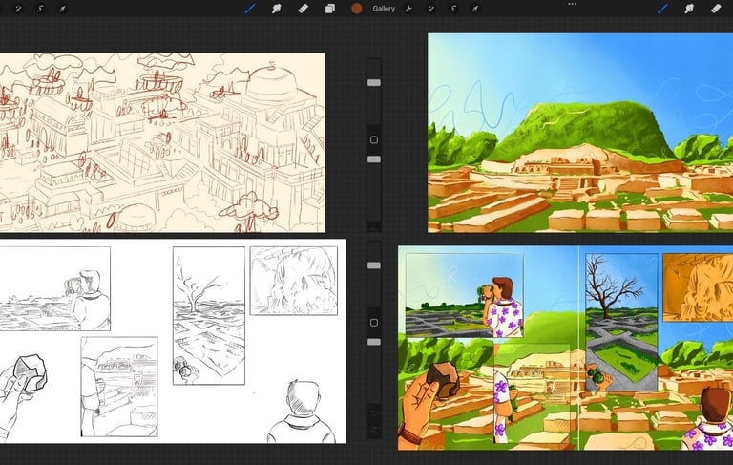Screen dimensions: 733x465
Task: Tap the red city sketch canvas
Action: tap(162, 142)
